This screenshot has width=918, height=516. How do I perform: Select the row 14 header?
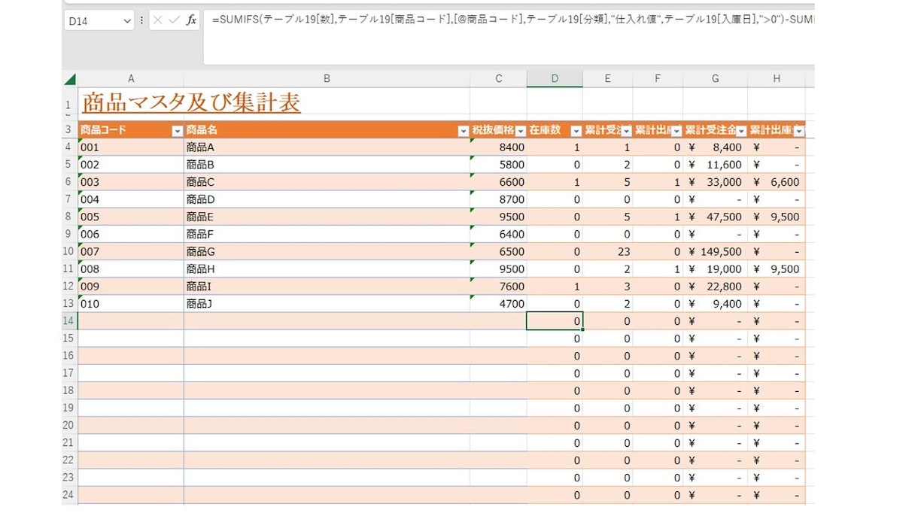click(70, 321)
